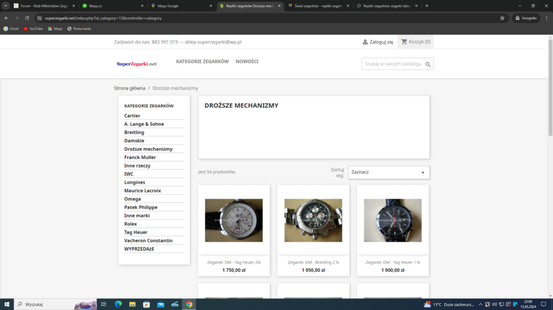Switch to the Forum - Klub Miłośników tab
This screenshot has height=310, width=553.
[x=44, y=6]
